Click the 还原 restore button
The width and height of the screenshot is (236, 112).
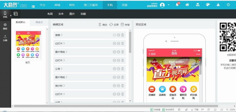coord(114,25)
